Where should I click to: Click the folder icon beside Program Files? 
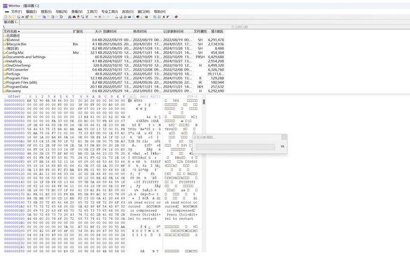click(4, 78)
